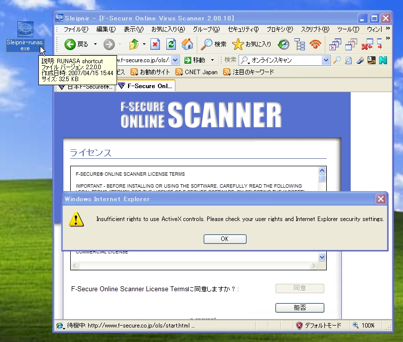
Task: Click the close-all-windows toolbar icon
Action: [335, 44]
